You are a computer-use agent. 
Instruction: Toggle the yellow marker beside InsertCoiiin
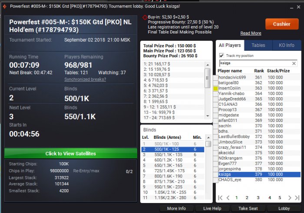215,88
